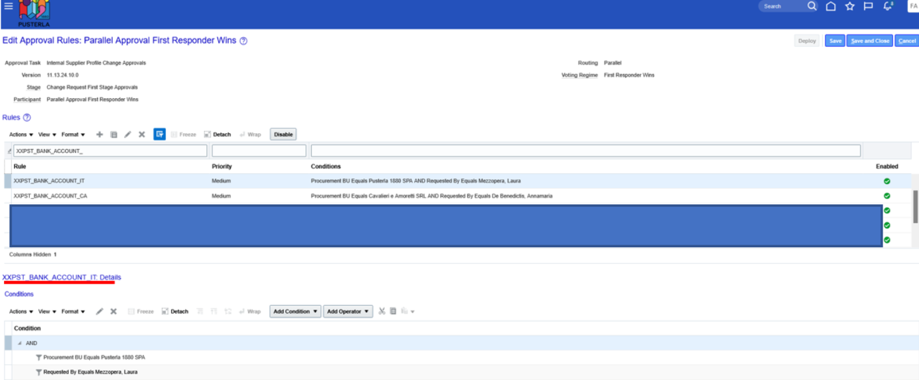Click Freeze in Rules toolbar

pyautogui.click(x=183, y=135)
